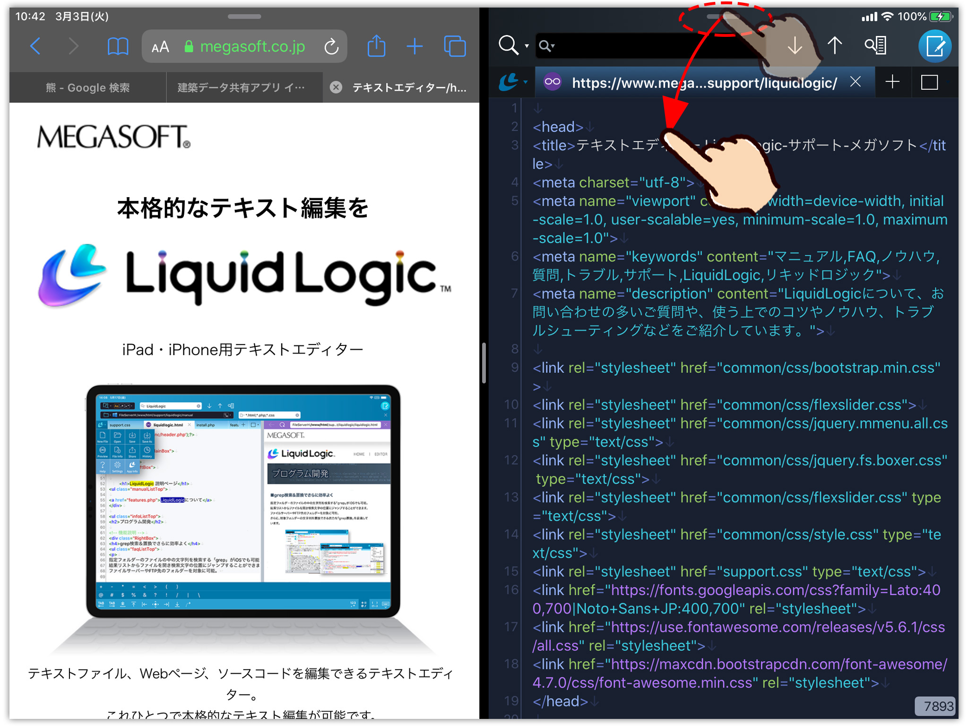
Task: Navigate back in Safari
Action: point(35,46)
